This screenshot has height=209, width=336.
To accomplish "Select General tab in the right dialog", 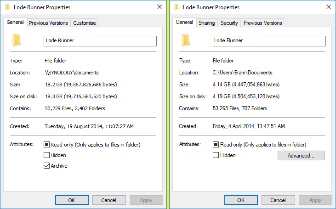I will click(184, 22).
